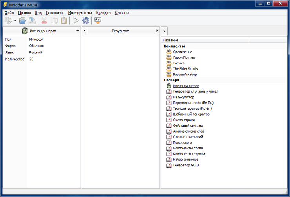This screenshot has height=197, width=290.
Task: Open the Генератор menu
Action: pos(54,13)
